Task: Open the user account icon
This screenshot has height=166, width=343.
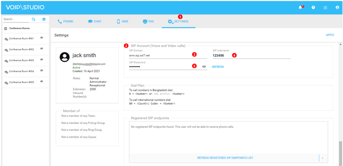Action: (x=337, y=7)
